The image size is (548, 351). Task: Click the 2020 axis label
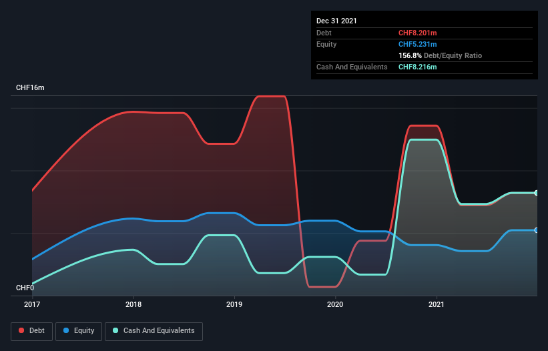pos(335,304)
